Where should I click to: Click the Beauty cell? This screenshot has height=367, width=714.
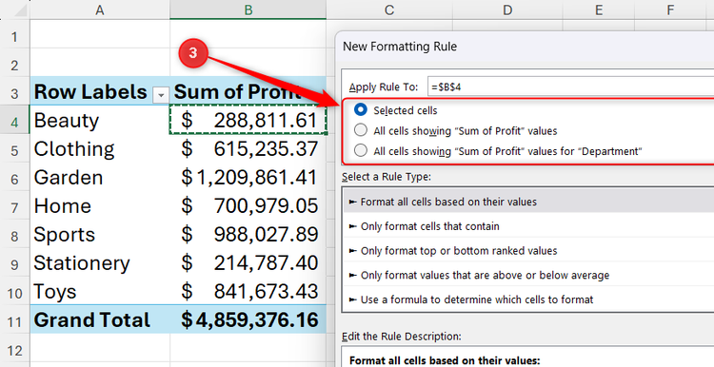tap(100, 120)
